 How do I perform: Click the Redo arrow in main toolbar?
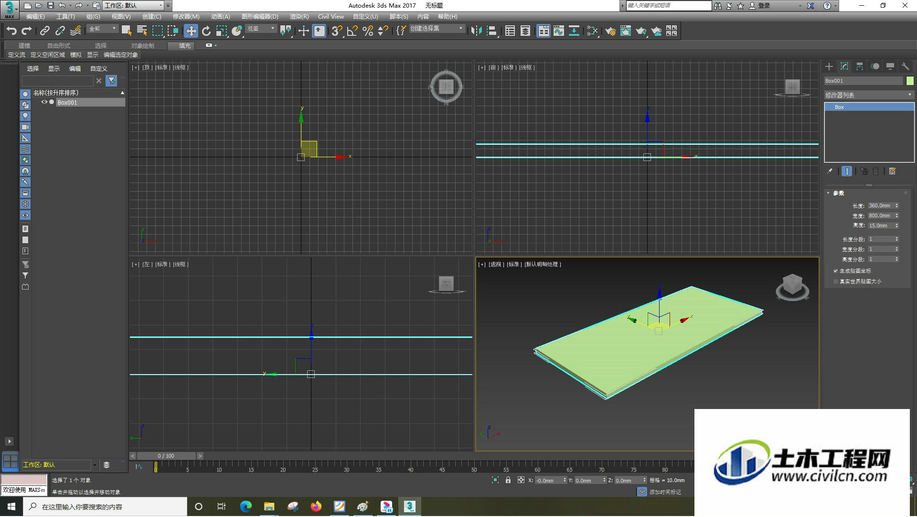pos(27,31)
